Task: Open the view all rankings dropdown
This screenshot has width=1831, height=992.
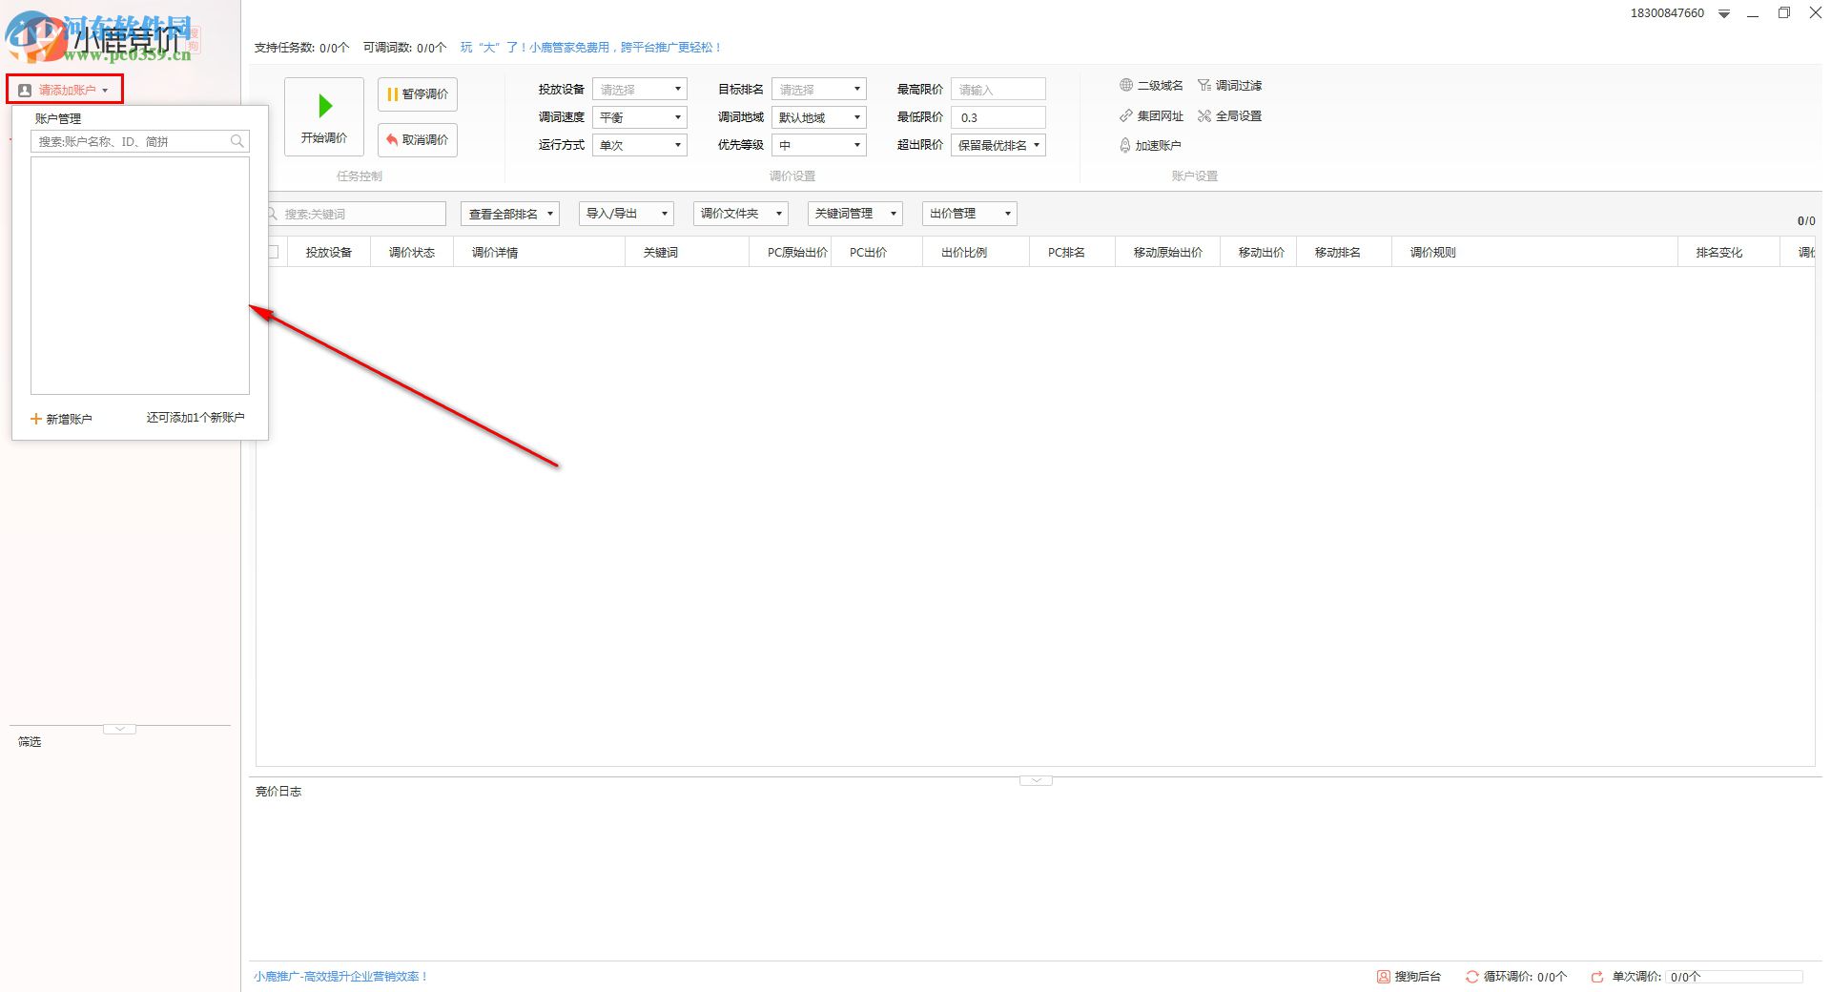Action: pyautogui.click(x=510, y=214)
